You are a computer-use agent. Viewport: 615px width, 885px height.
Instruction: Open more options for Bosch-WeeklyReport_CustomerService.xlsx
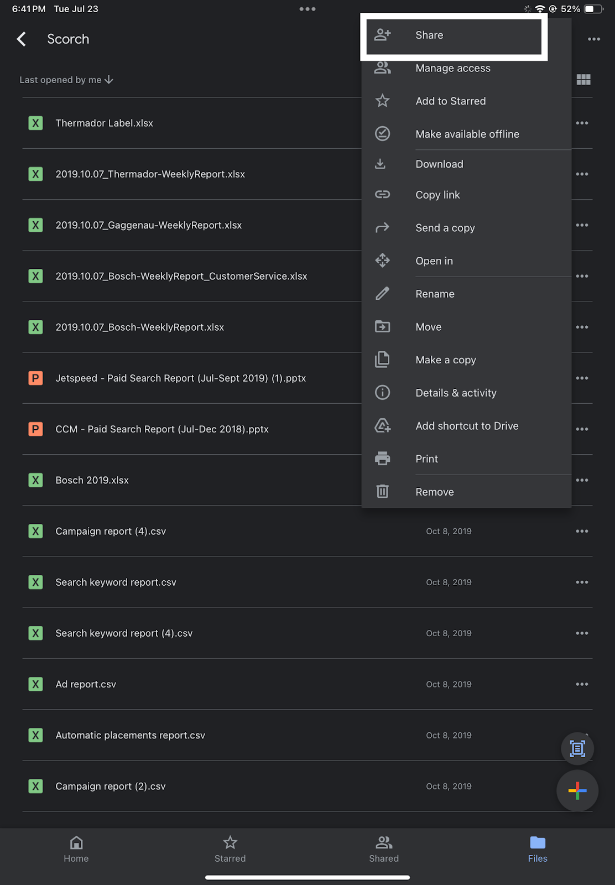(x=582, y=276)
